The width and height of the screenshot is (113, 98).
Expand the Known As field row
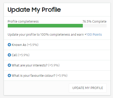57,45
